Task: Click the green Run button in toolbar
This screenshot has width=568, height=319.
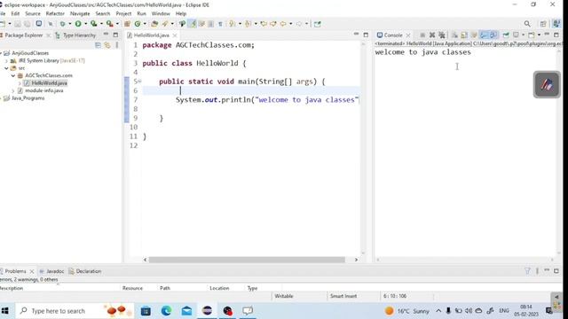Action: tap(78, 24)
